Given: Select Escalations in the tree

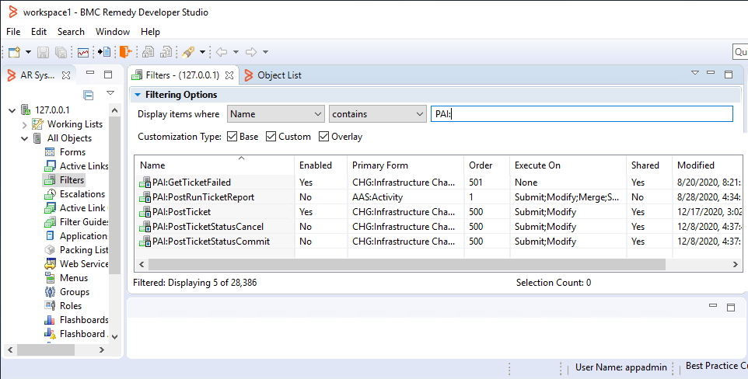Looking at the screenshot, I should [x=82, y=194].
